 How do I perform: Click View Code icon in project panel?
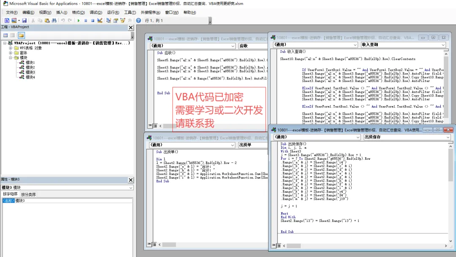pos(5,35)
